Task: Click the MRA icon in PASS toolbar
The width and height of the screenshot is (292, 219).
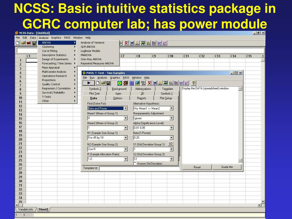Action: click(x=160, y=83)
